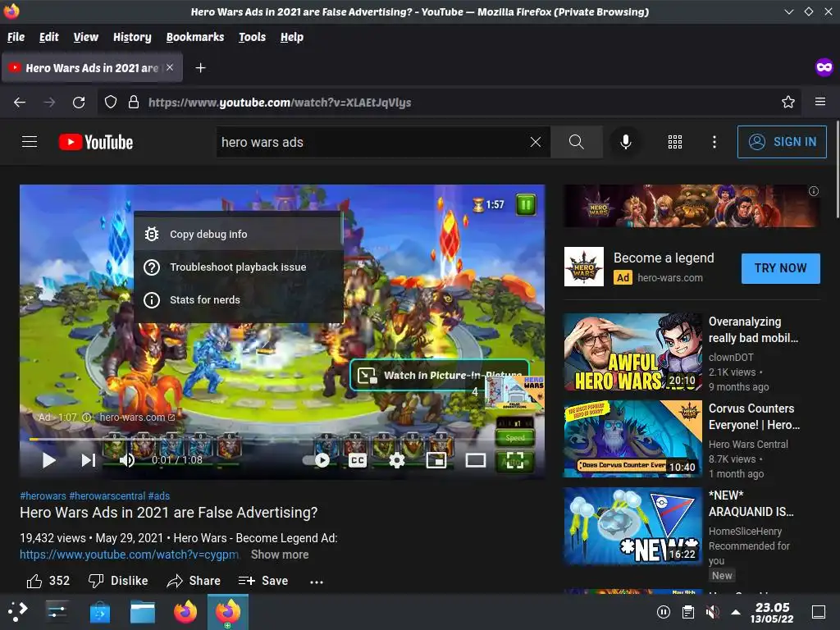840x630 pixels.
Task: Switch to miniplayer
Action: pyautogui.click(x=436, y=460)
